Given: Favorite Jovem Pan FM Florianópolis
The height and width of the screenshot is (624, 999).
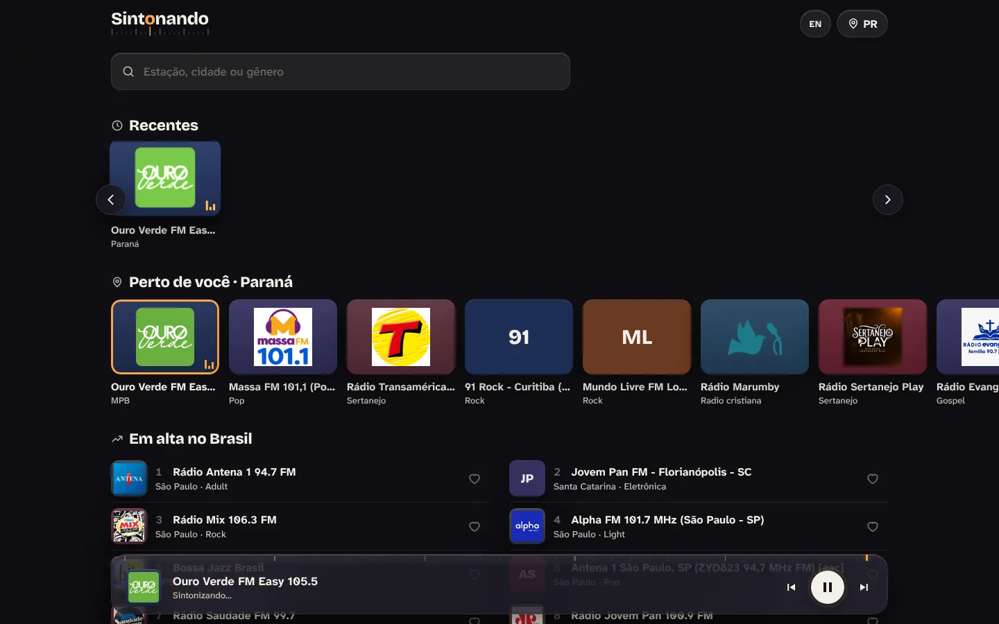Looking at the screenshot, I should [873, 479].
